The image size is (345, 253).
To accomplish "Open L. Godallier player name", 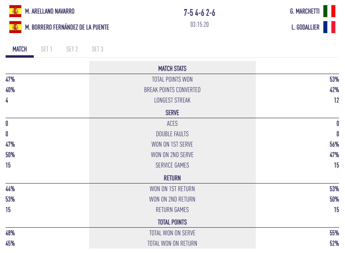I will [x=305, y=27].
